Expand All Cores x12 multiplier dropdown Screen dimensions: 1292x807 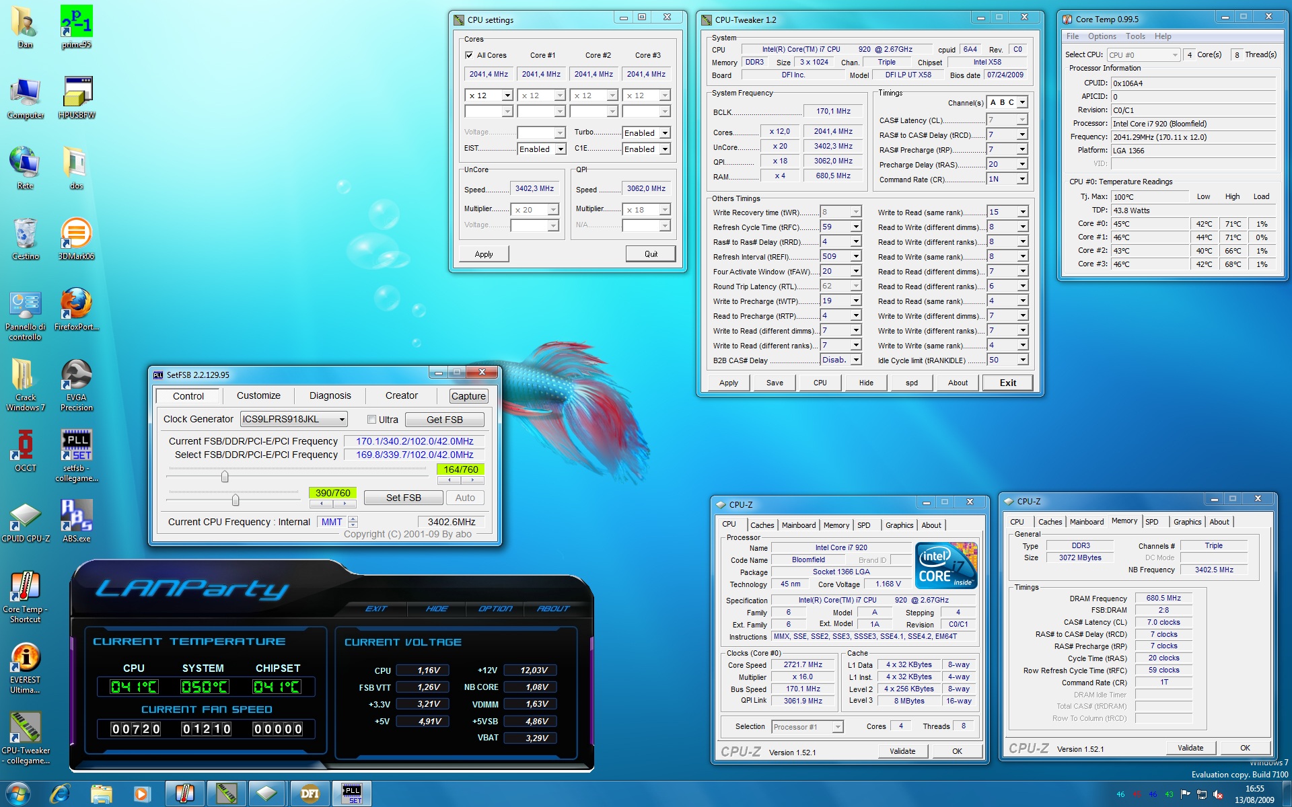click(x=507, y=95)
